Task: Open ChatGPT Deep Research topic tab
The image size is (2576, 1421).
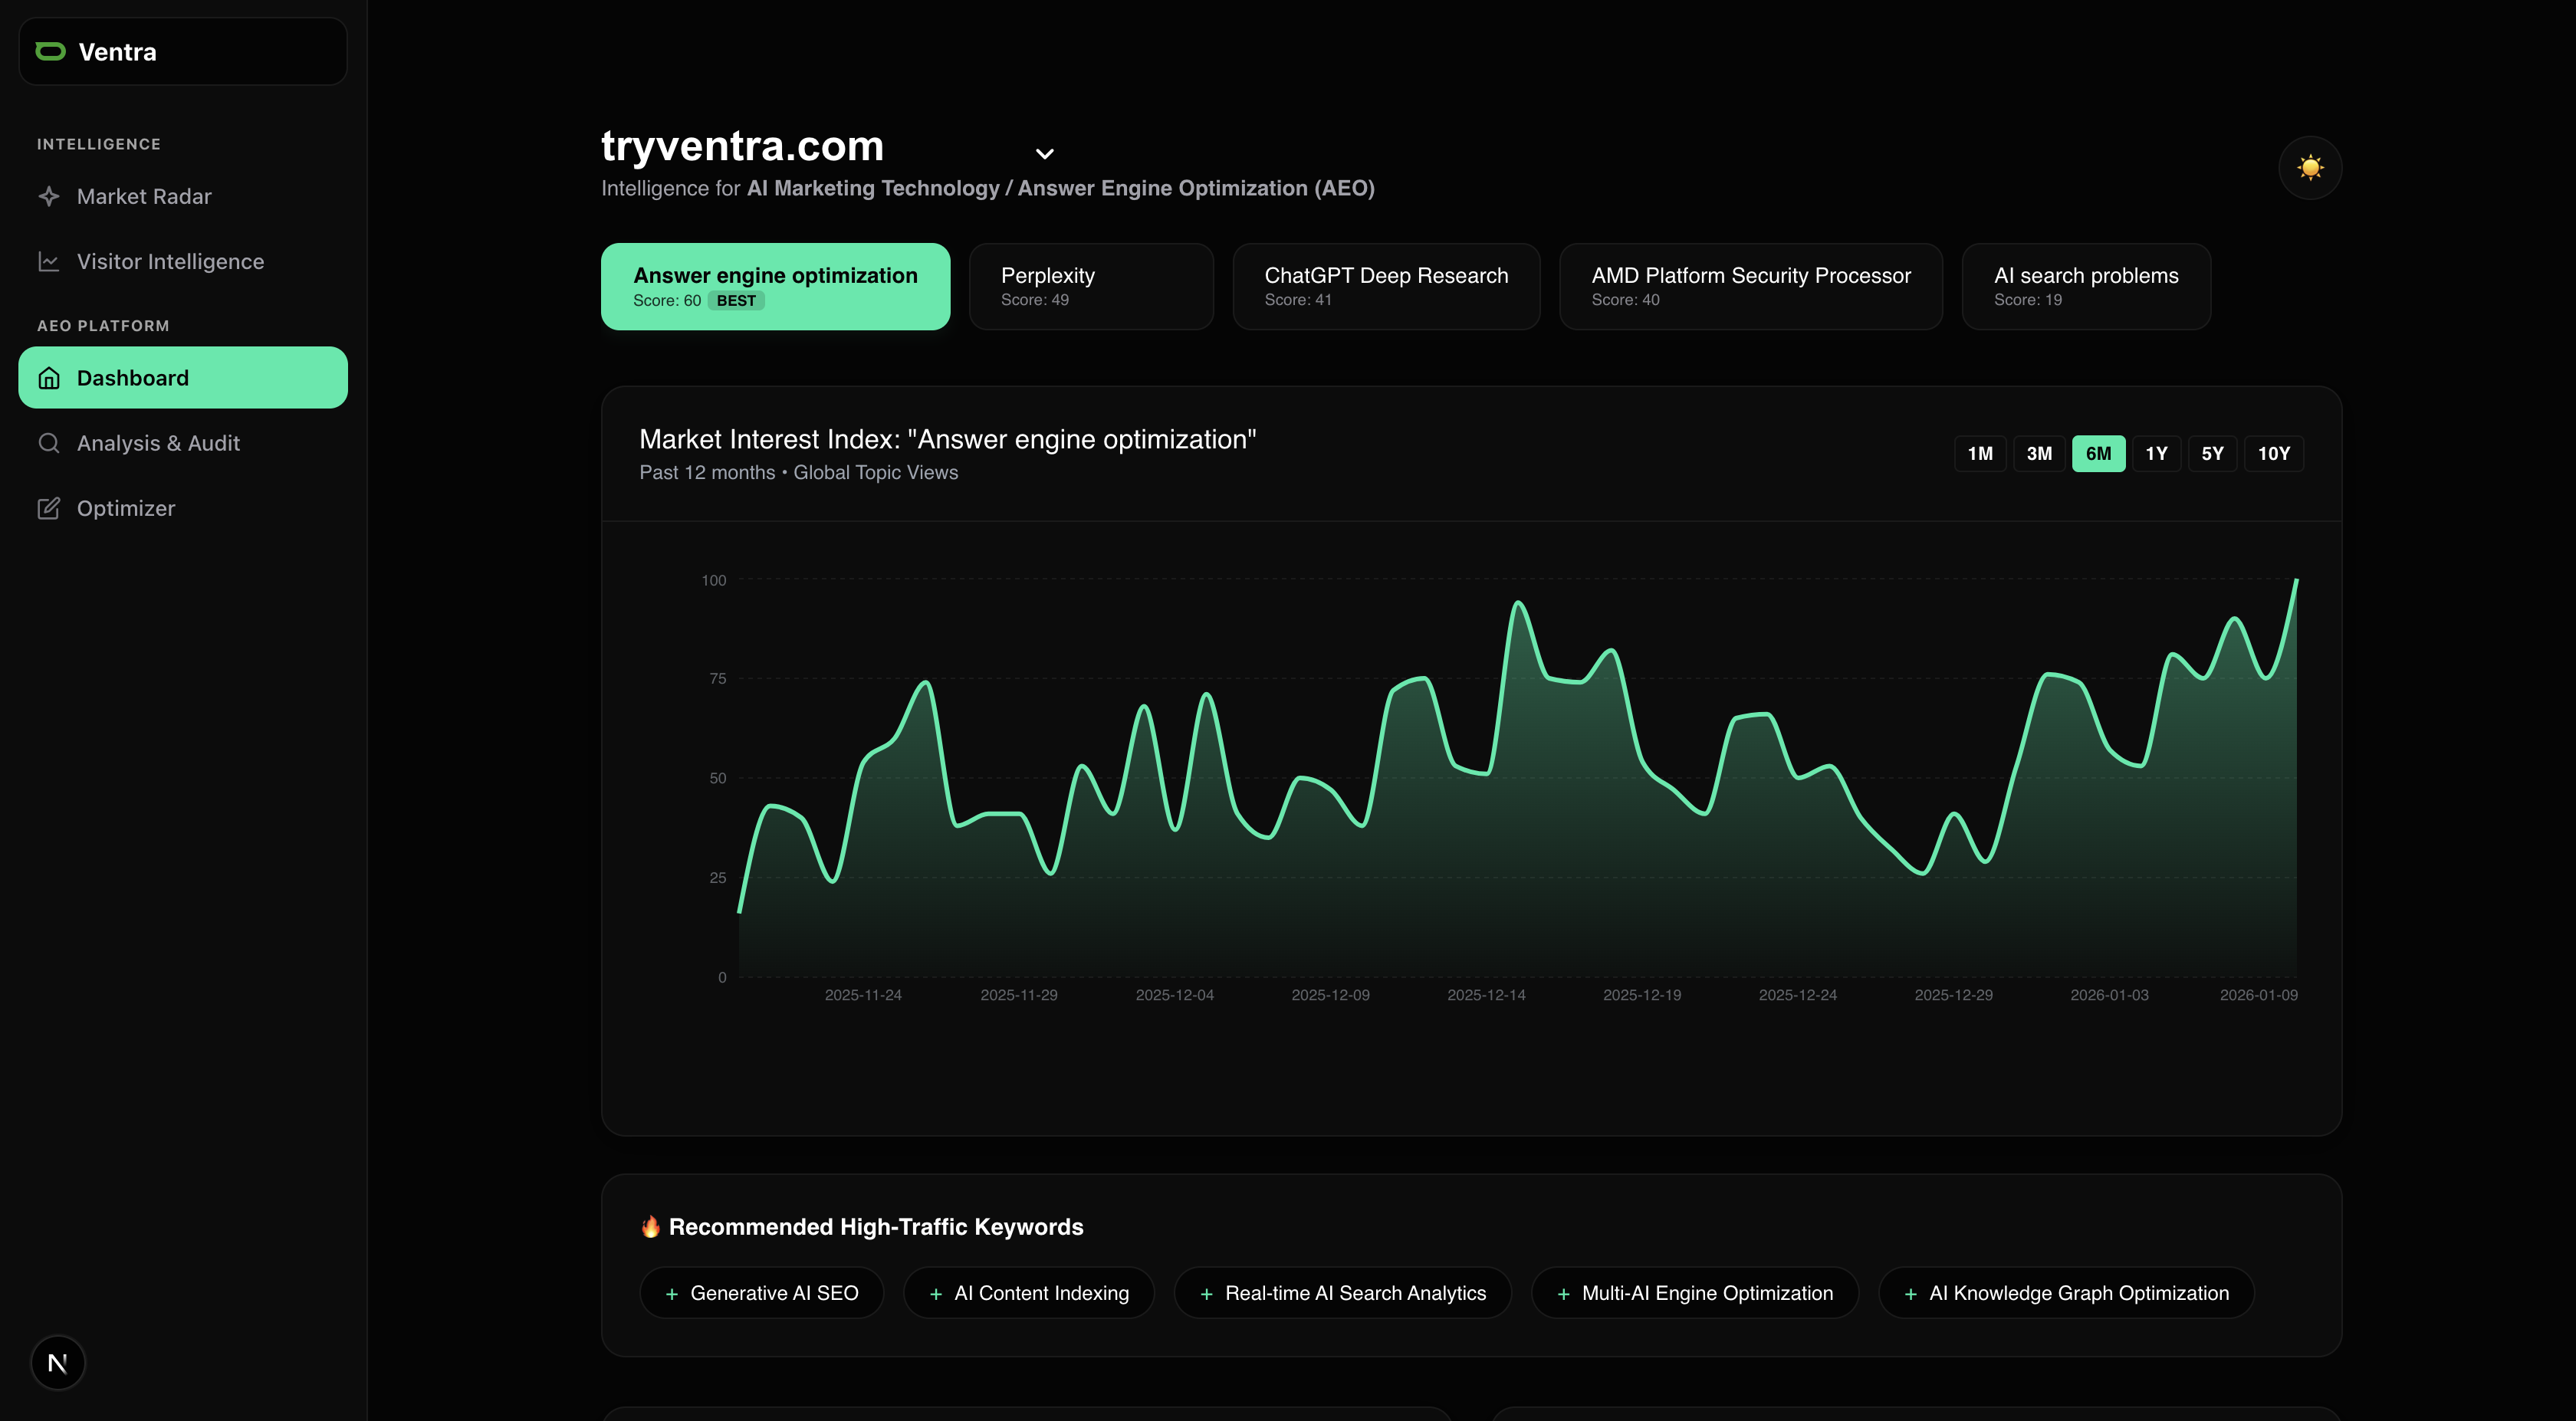Action: [x=1385, y=286]
